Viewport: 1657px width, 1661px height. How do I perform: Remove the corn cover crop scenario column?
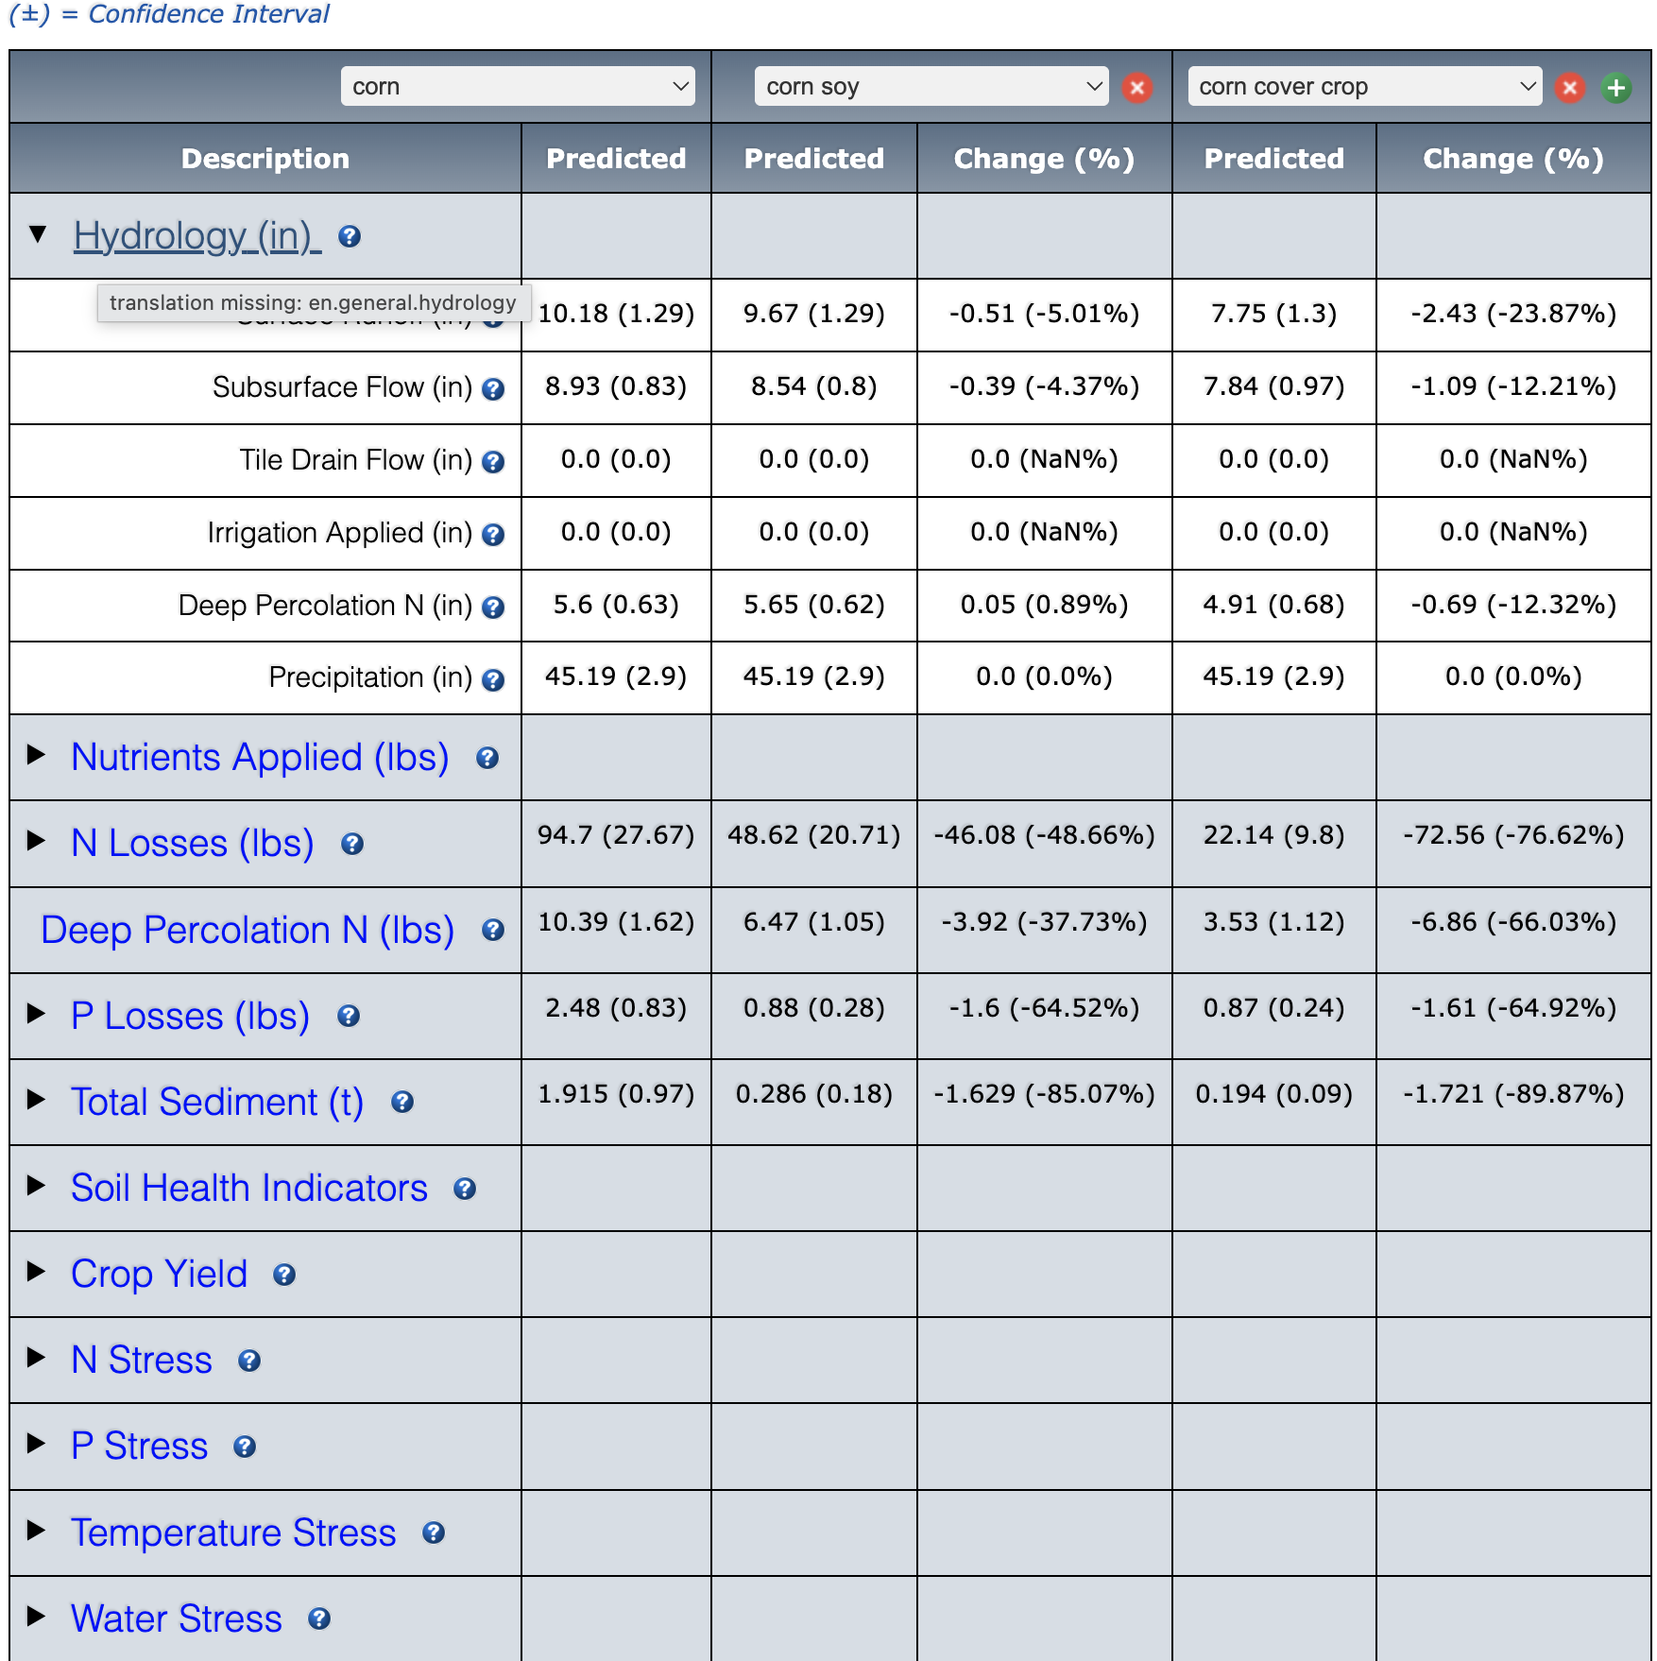[1570, 88]
